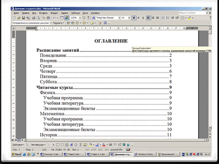
Task: Select the Oval drawing tool
Action: coord(62,145)
